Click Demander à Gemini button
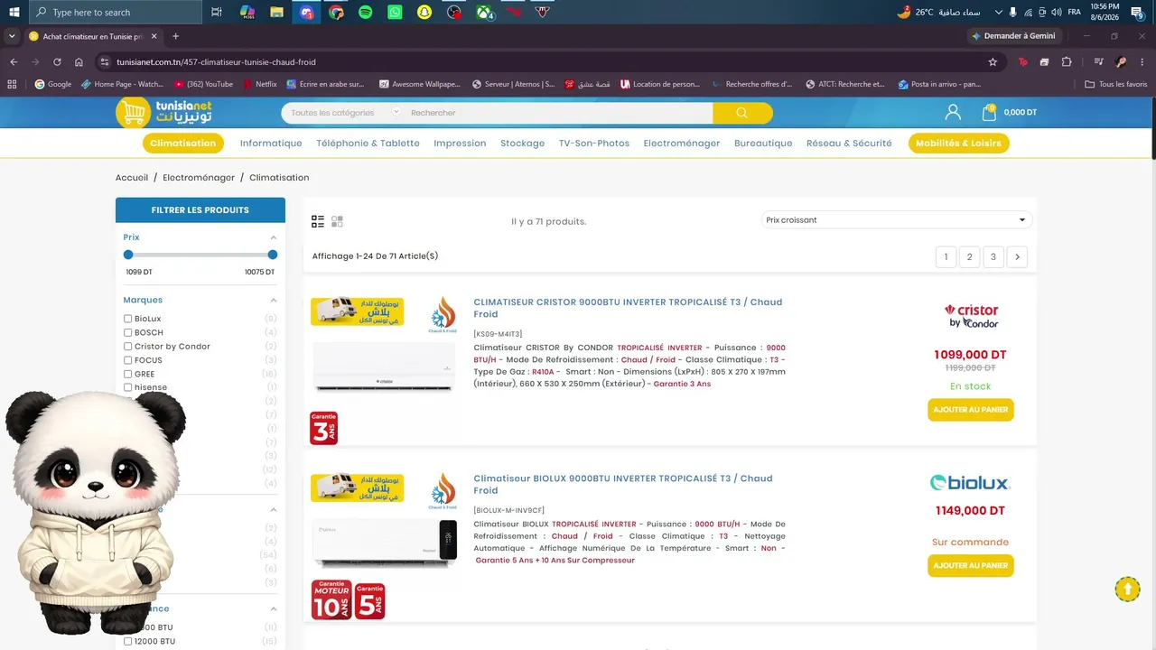1156x650 pixels. click(1012, 36)
